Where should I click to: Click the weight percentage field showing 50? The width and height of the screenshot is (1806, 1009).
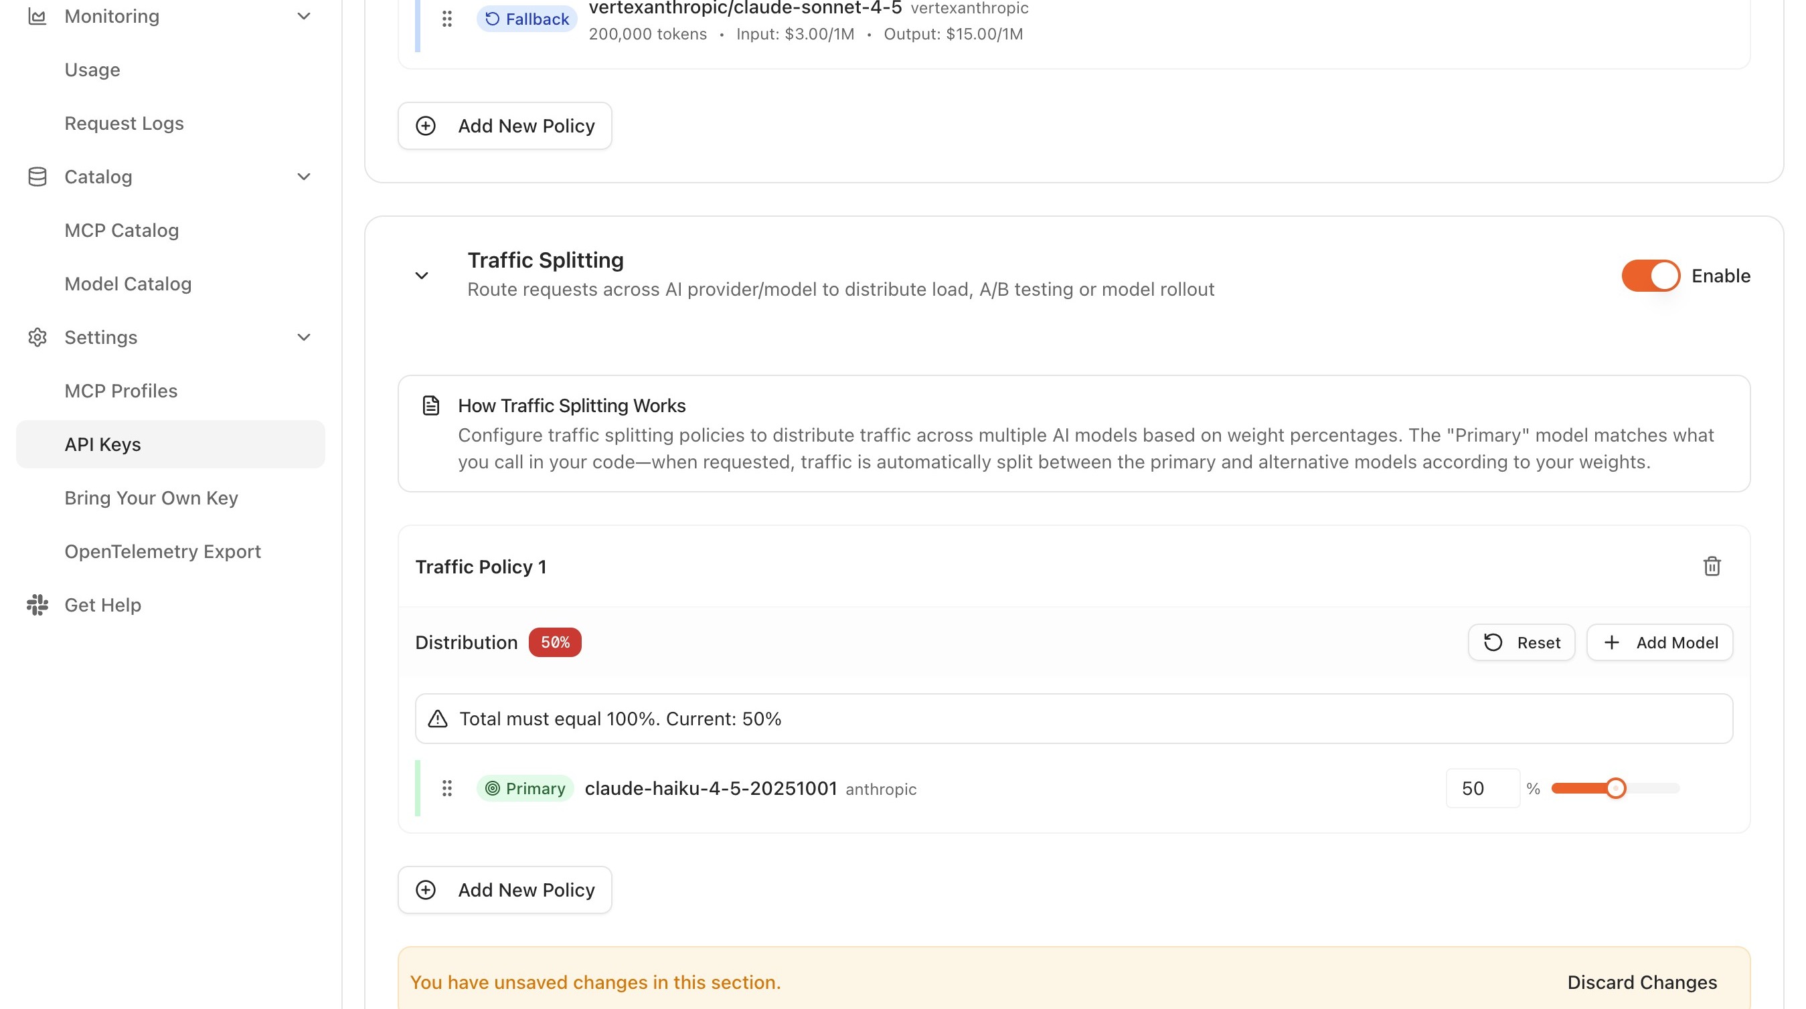tap(1483, 788)
